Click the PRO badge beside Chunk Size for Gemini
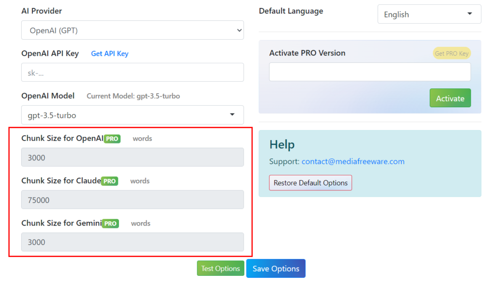Image resolution: width=495 pixels, height=285 pixels. pos(111,224)
